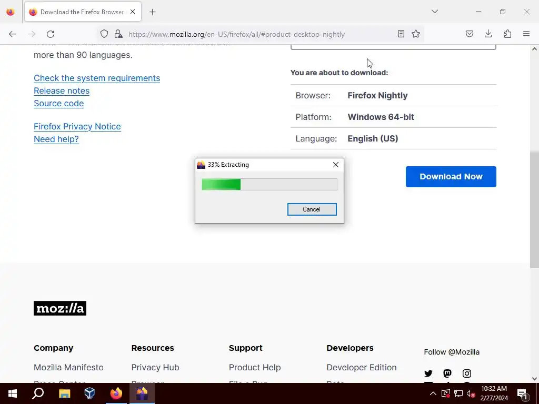
Task: Click muted volume tray icon
Action: click(471, 393)
